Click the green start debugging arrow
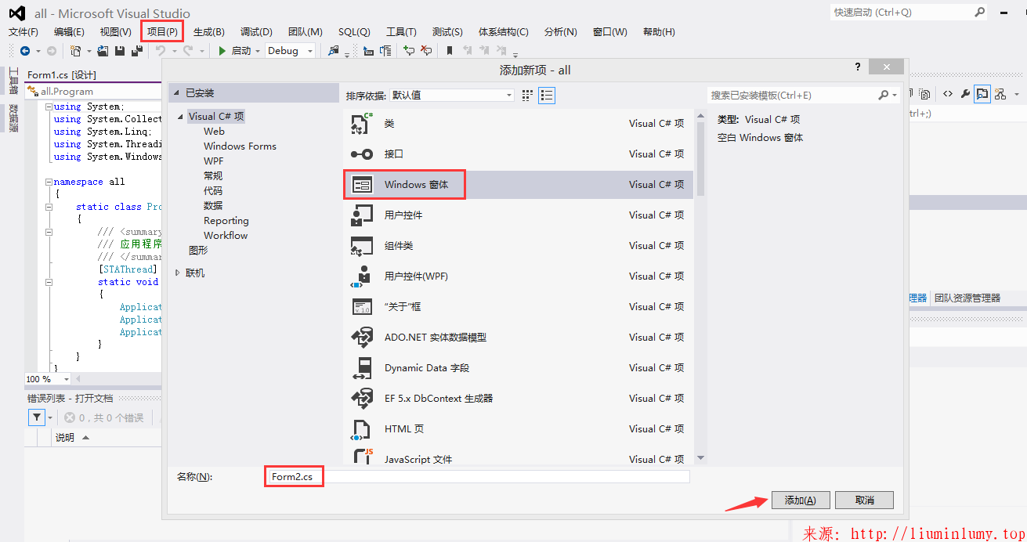The image size is (1027, 542). tap(222, 51)
